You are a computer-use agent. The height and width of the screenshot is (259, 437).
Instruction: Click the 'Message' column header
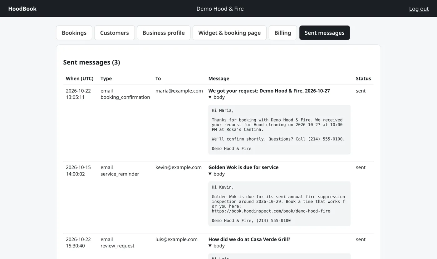219,79
